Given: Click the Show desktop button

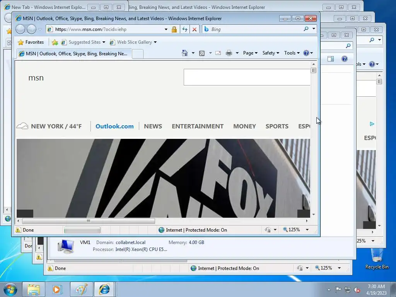Looking at the screenshot, I should pos(394,289).
